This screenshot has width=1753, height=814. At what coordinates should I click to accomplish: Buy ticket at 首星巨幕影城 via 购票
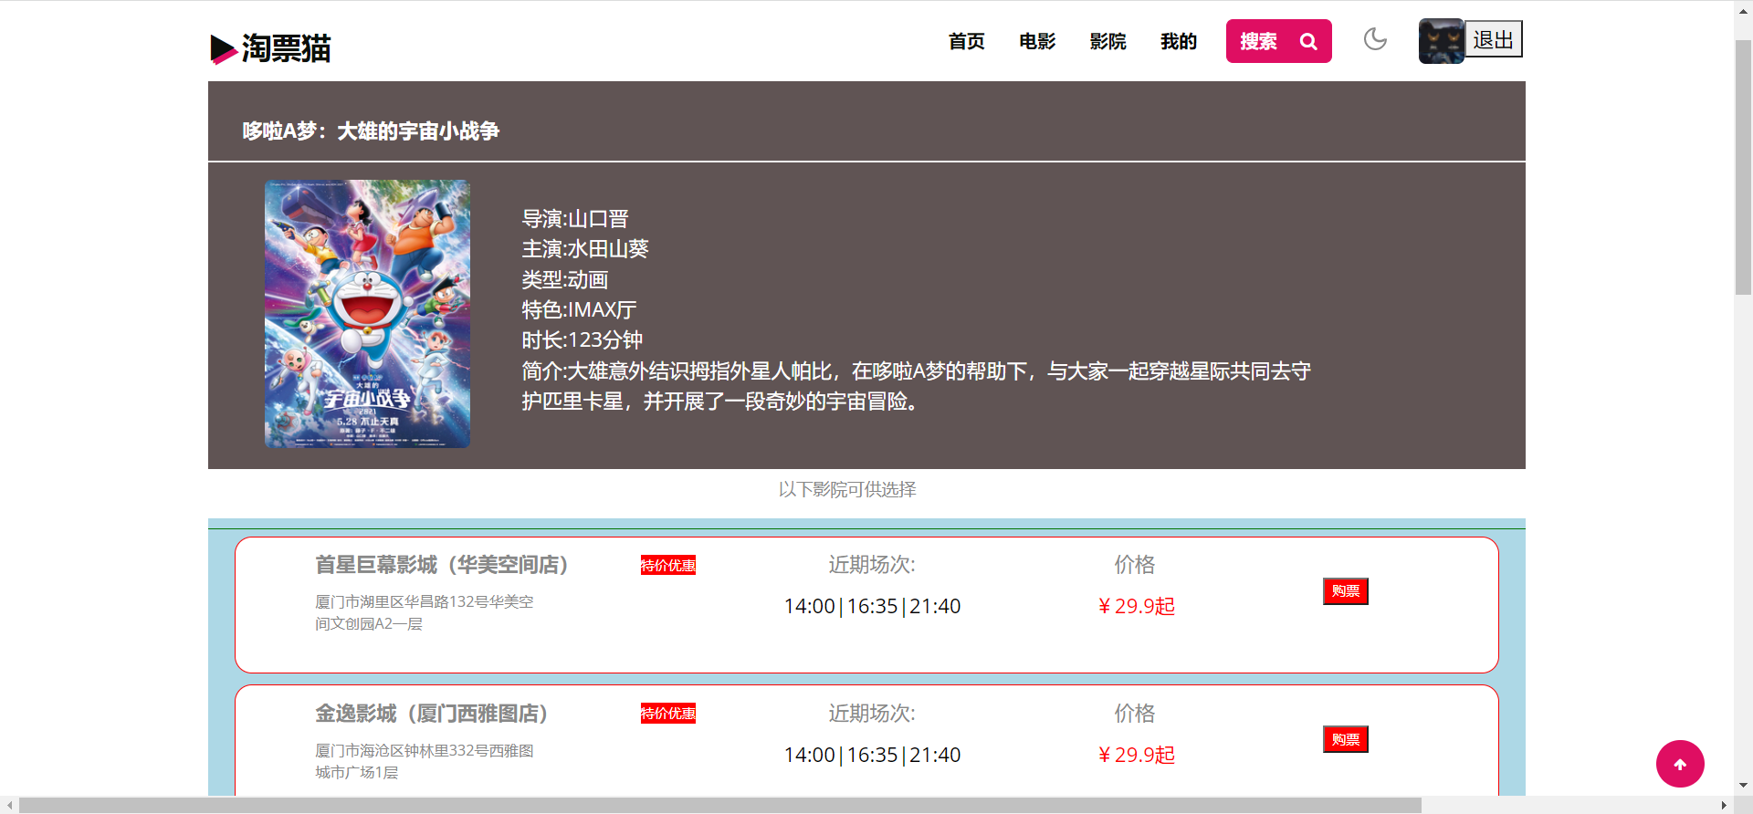point(1346,591)
